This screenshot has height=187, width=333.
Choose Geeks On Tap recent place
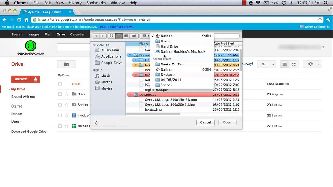point(182,64)
